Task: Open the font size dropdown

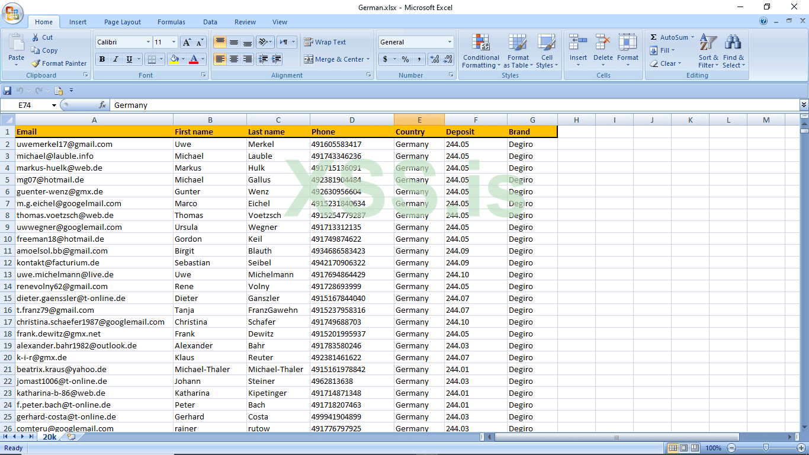Action: click(x=172, y=42)
